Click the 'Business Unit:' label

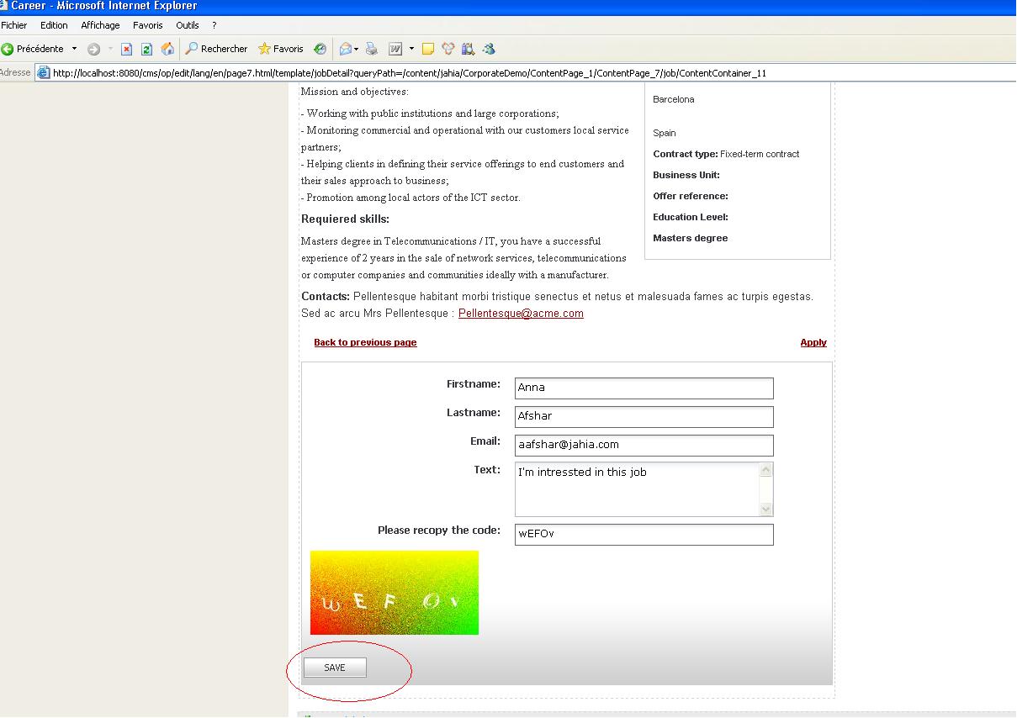(686, 175)
